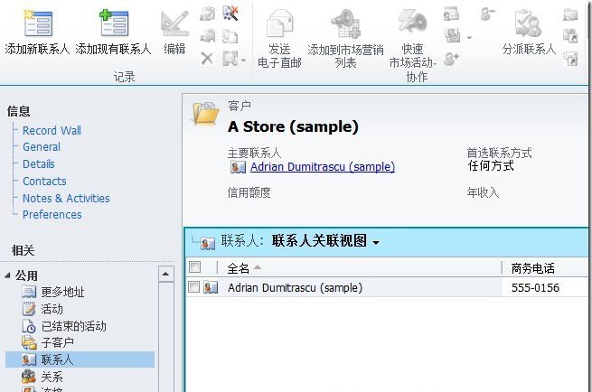592x392 pixels.
Task: Click the sidebar scrollbar up arrow
Action: (x=165, y=274)
